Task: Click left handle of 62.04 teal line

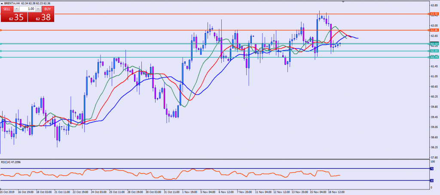Action: tap(1, 51)
